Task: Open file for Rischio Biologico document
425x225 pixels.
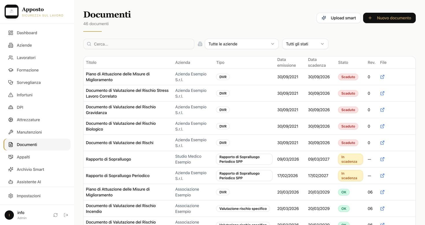Action: [382, 126]
